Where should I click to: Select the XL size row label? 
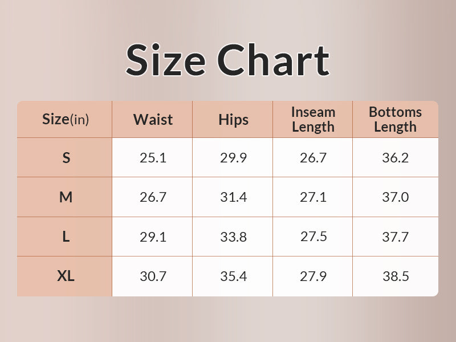[x=66, y=276]
